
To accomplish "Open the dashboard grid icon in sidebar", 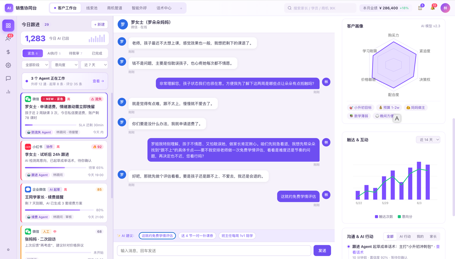I will click(8, 25).
